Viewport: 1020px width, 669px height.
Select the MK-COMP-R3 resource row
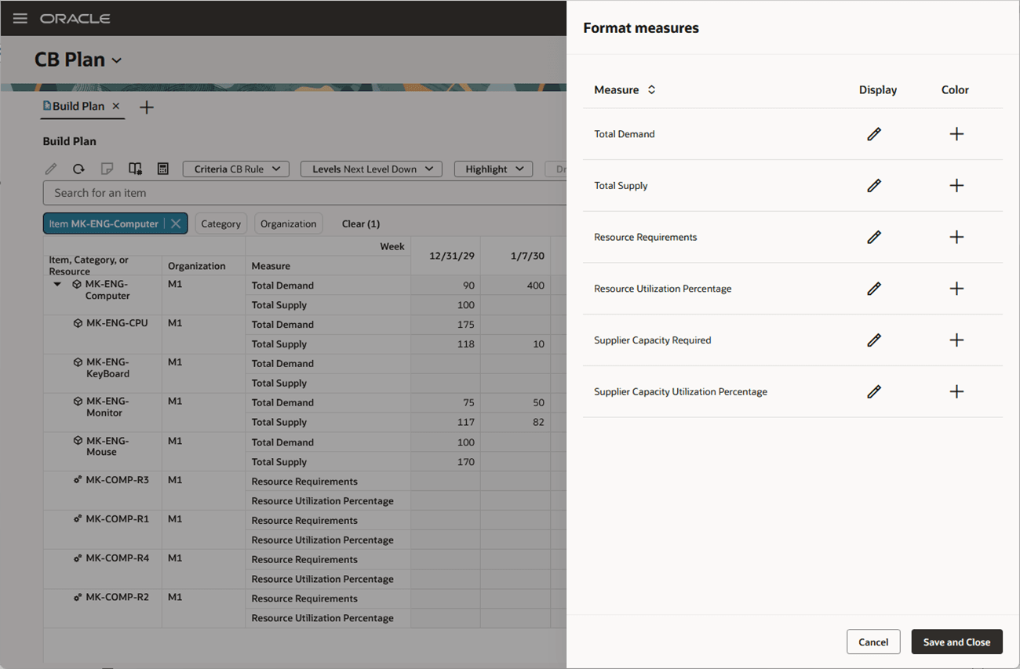pos(118,480)
